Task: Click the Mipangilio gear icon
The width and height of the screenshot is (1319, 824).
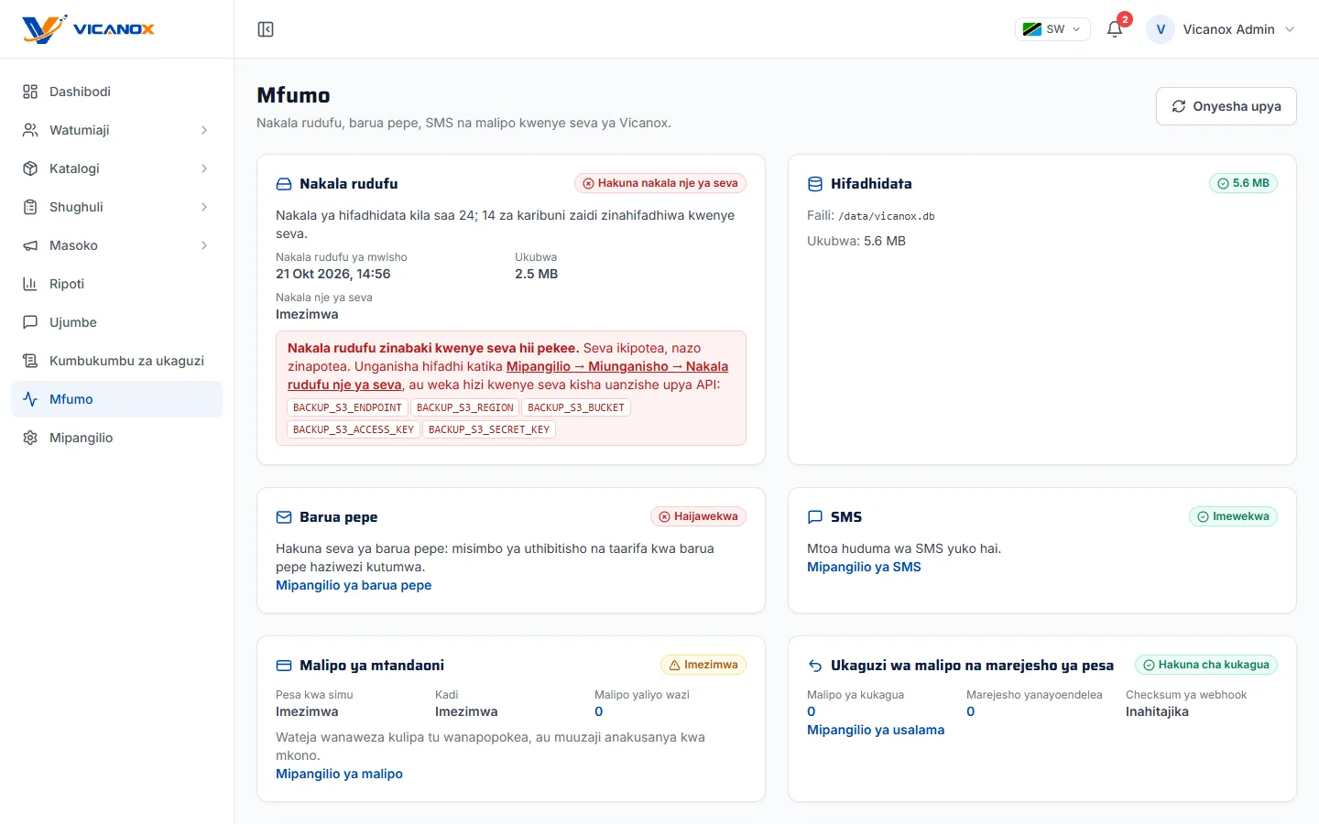Action: pyautogui.click(x=30, y=438)
